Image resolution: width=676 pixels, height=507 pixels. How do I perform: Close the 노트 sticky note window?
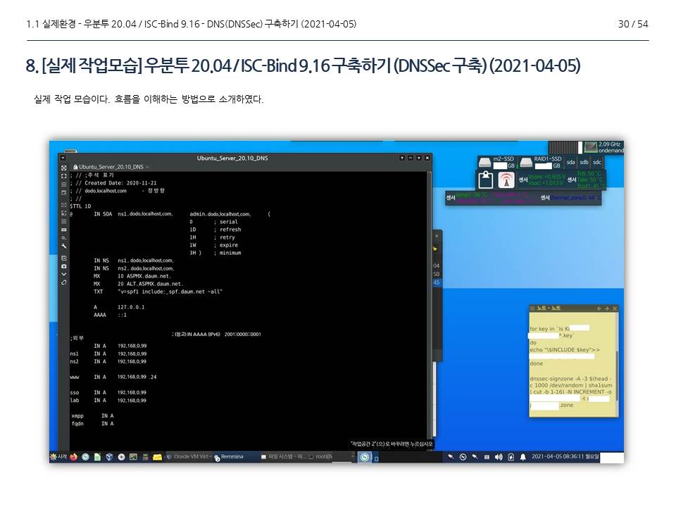615,308
